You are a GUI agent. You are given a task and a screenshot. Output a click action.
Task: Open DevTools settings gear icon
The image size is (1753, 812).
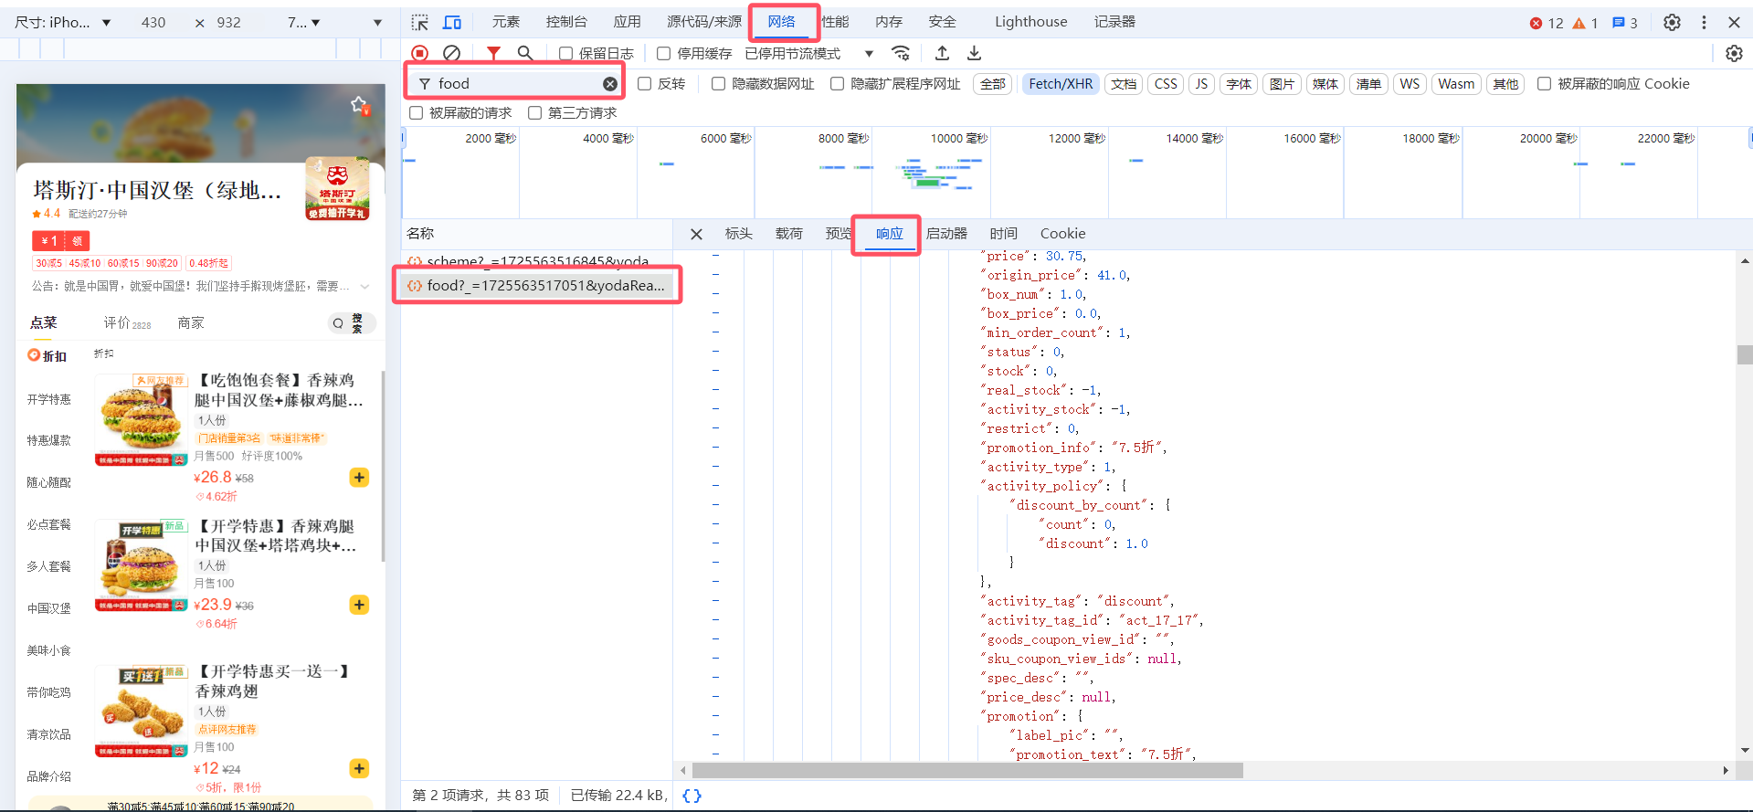pos(1671,22)
